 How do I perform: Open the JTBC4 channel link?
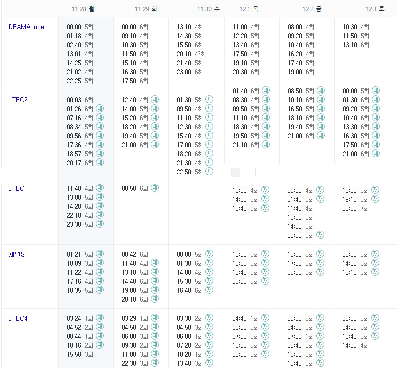tap(18, 318)
